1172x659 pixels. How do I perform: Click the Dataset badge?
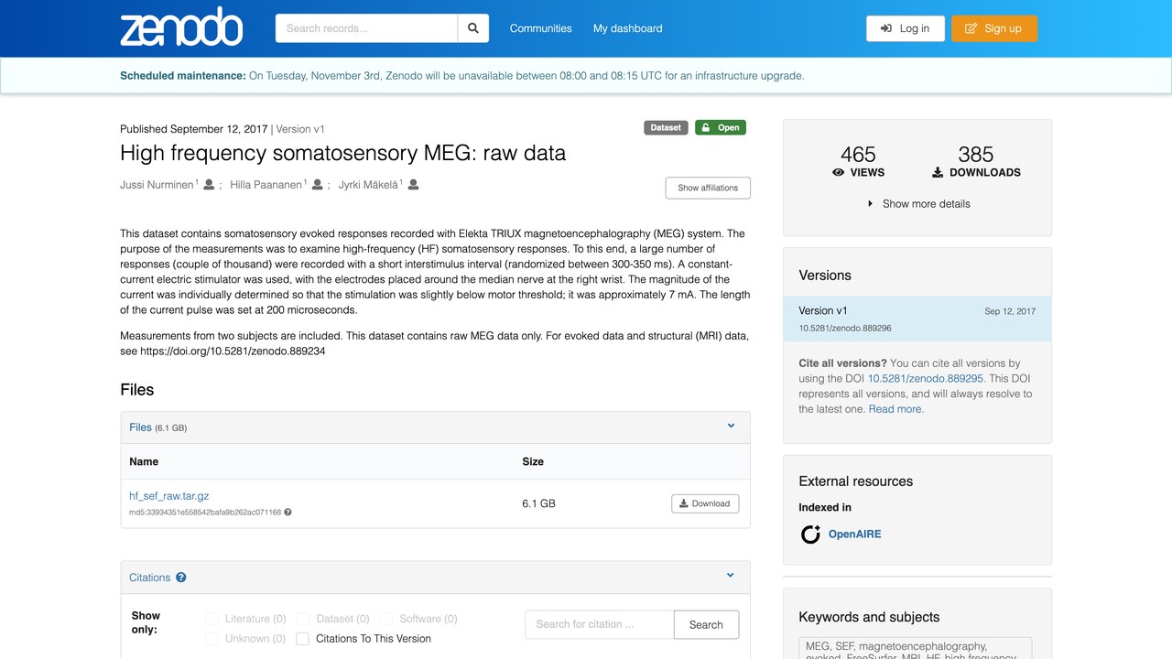pyautogui.click(x=666, y=128)
